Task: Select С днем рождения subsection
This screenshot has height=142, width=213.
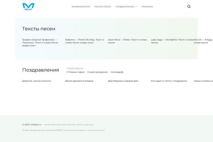Action: (x=98, y=72)
